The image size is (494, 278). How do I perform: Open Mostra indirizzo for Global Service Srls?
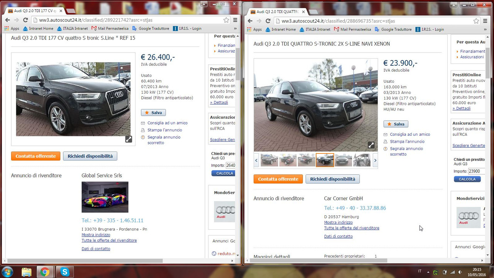point(96,235)
